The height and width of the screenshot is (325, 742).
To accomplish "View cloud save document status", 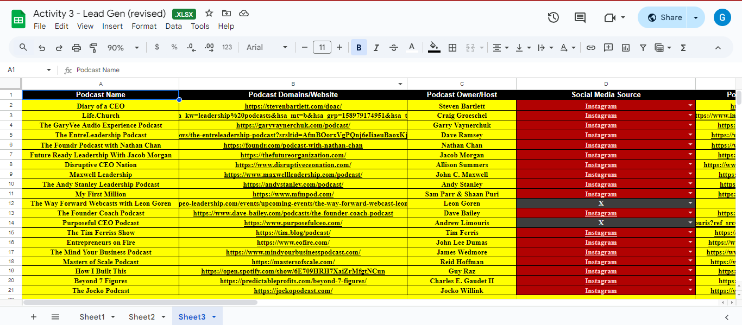I will point(244,14).
